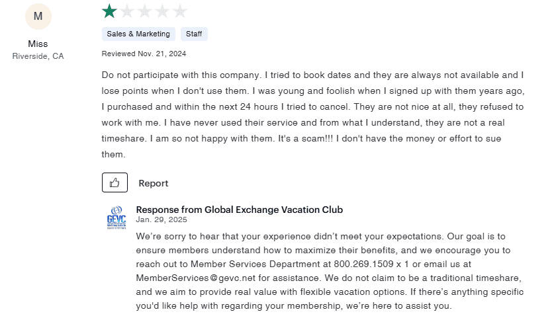Viewport: 556px width, 320px height.
Task: Click the Riverside, CA location text
Action: coord(38,56)
